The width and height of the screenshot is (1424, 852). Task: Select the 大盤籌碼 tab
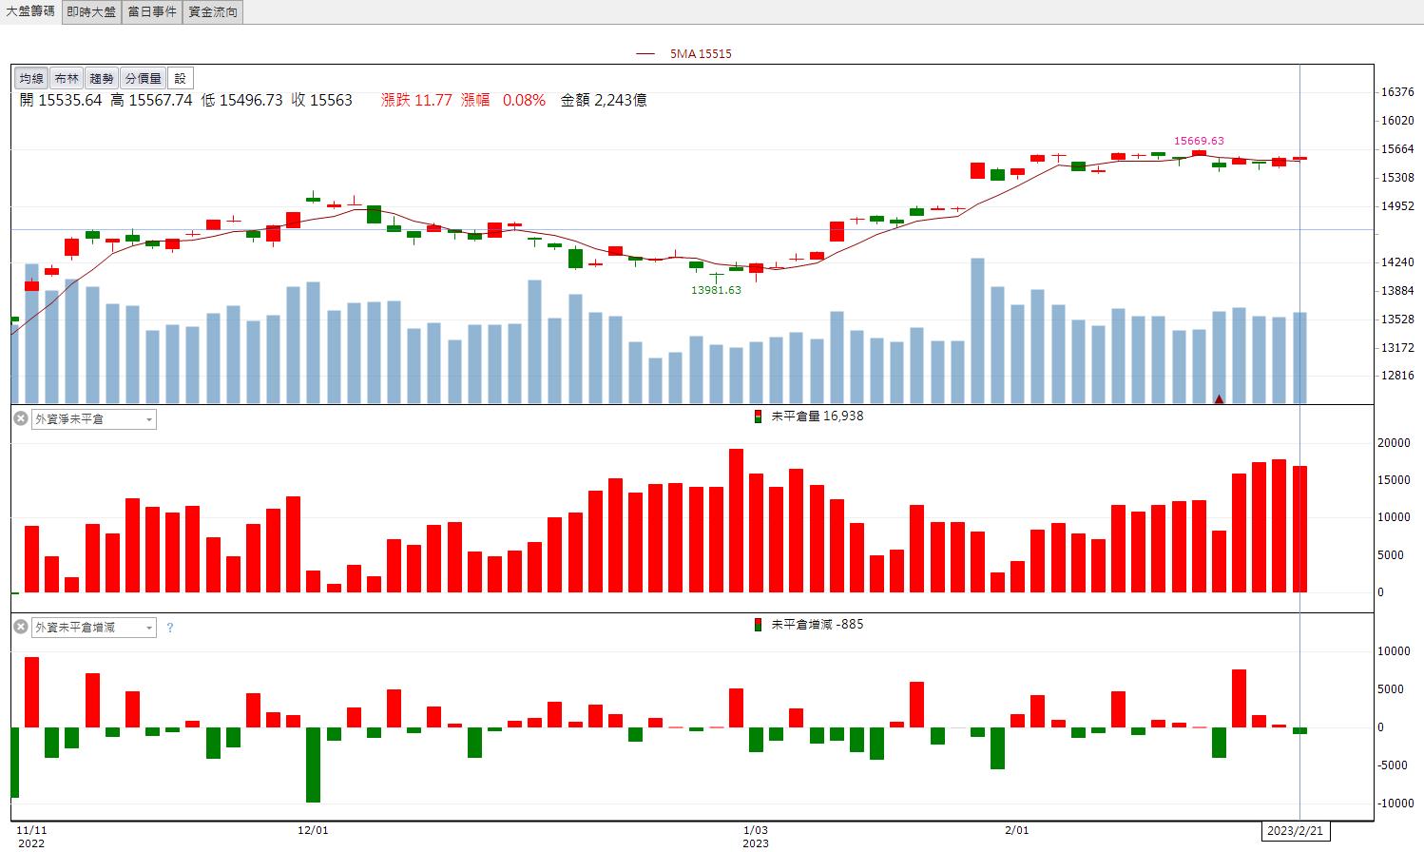point(30,11)
